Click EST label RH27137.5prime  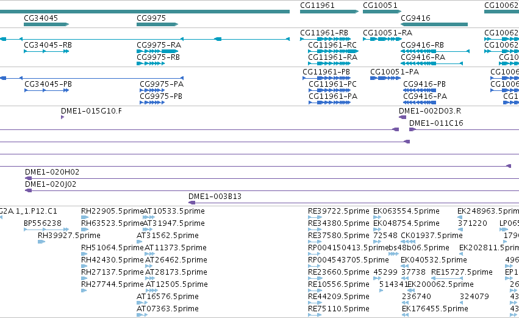[x=112, y=272]
